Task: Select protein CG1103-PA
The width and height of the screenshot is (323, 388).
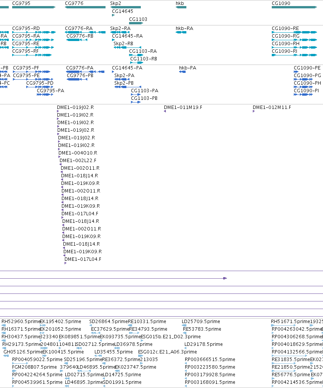Action: coord(145,91)
